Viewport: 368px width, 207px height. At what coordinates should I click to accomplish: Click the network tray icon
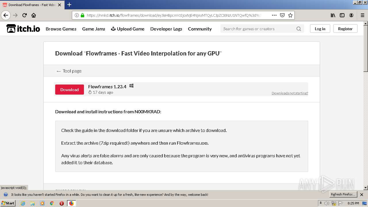point(334,203)
